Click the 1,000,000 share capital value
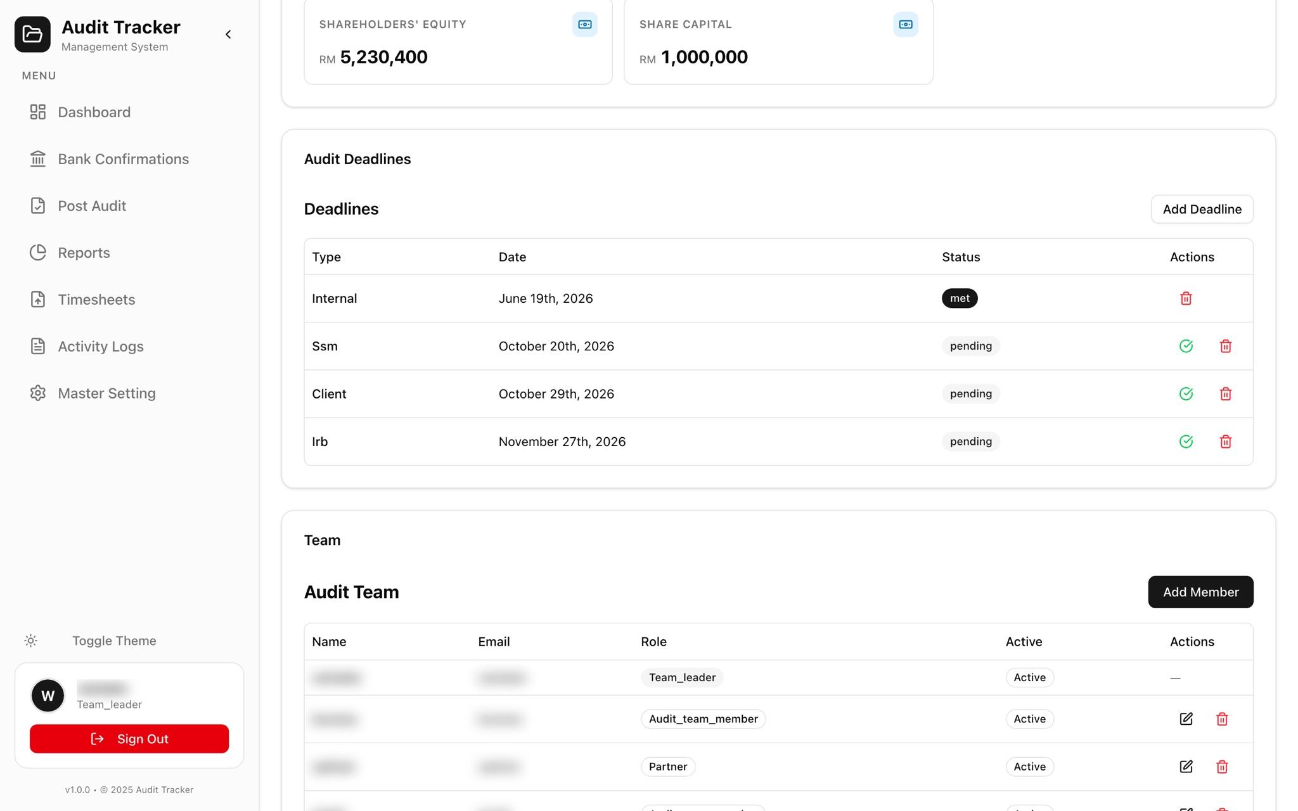Screen dimensions: 1298x811 tap(704, 57)
